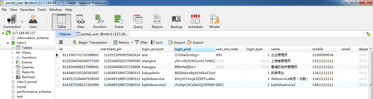
Task: Click the Begin Transaction button
Action: tap(90, 43)
